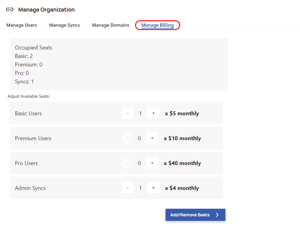This screenshot has height=233, width=300.
Task: Click the Basic Users seat count value
Action: 141,113
